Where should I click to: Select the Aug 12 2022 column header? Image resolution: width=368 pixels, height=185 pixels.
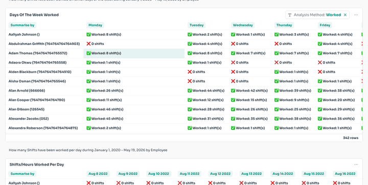[x=220, y=174]
